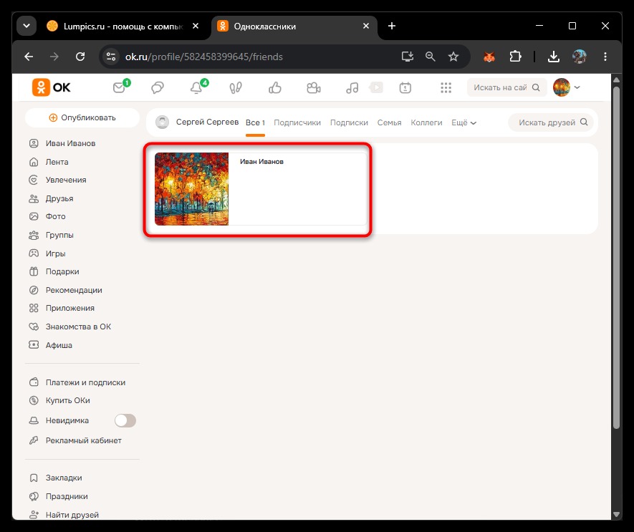
Task: Click the Опубликовать button
Action: tap(82, 117)
